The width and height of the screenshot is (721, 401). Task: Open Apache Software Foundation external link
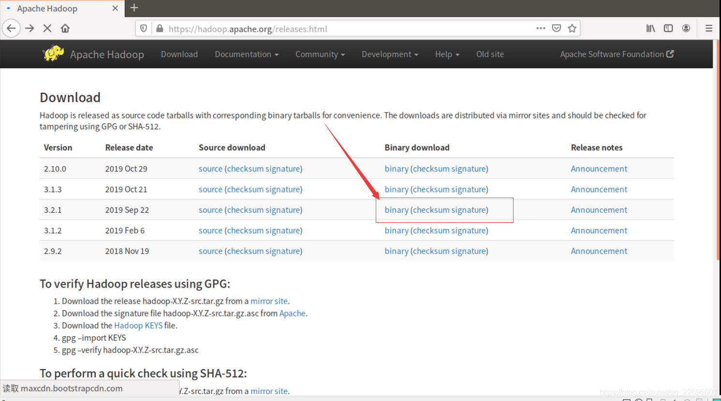point(617,54)
